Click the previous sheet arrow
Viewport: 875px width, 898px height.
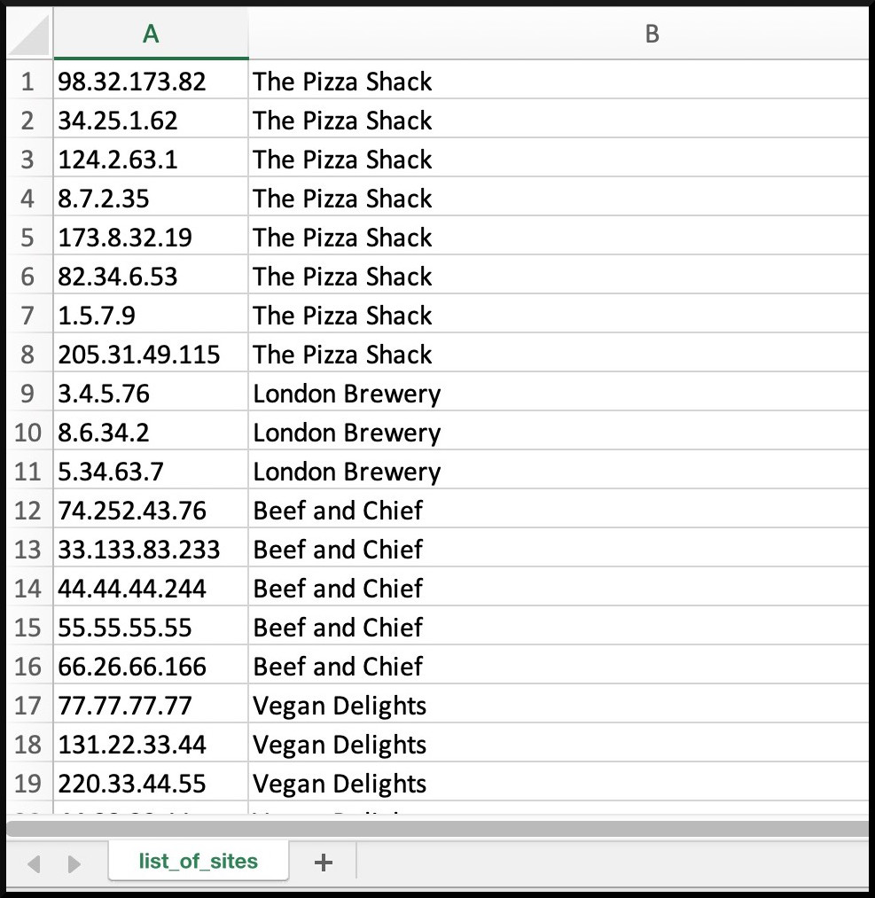(34, 863)
